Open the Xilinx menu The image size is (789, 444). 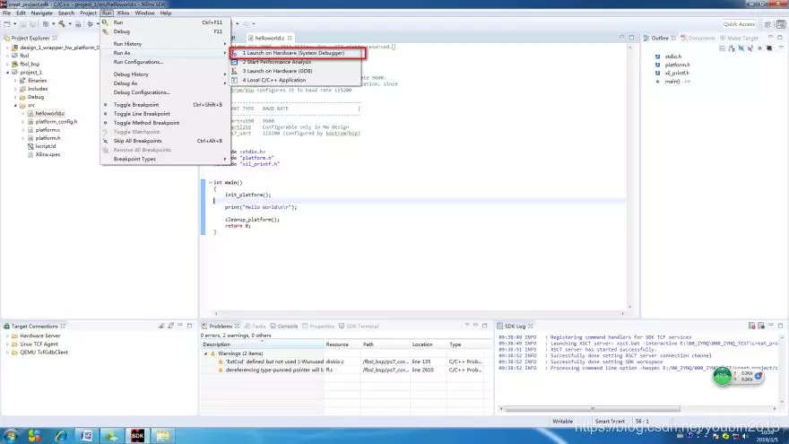[x=123, y=13]
